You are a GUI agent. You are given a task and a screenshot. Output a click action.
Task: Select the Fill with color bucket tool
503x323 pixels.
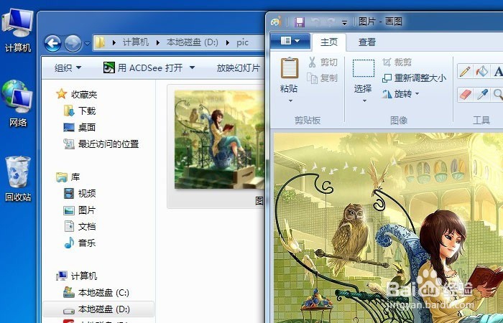tap(481, 71)
